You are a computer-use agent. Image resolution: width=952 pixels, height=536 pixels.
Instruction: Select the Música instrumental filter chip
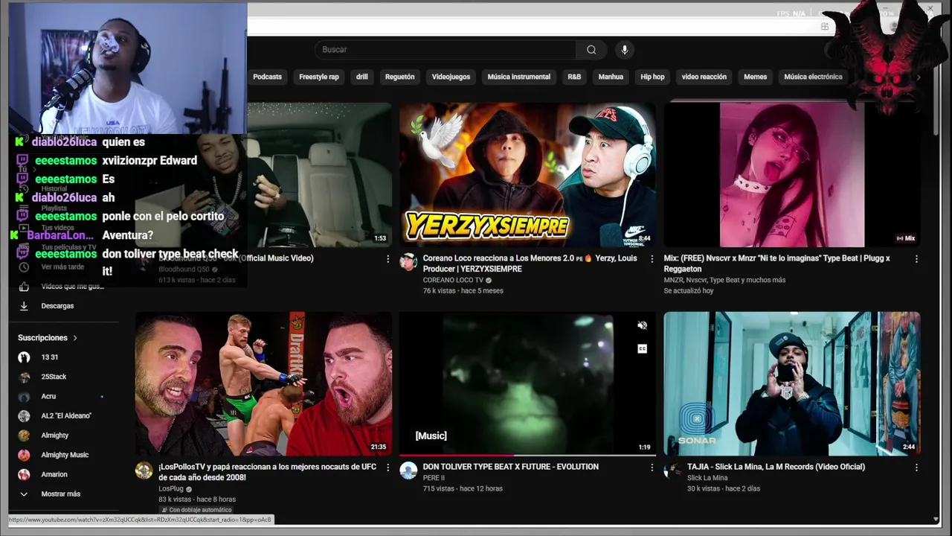[518, 77]
